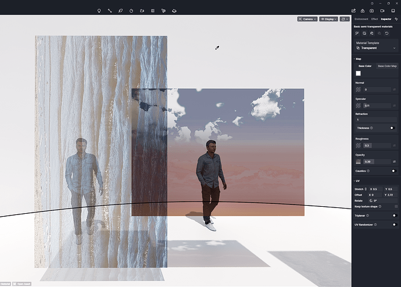Click the reset arrow icon under material name

[x=386, y=34]
